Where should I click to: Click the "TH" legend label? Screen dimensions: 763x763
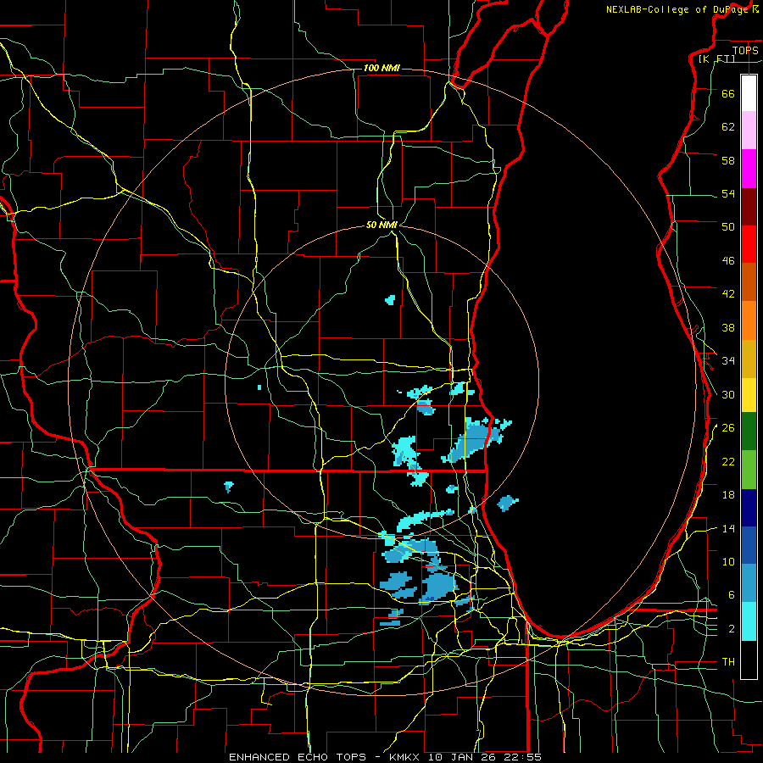pyautogui.click(x=728, y=662)
